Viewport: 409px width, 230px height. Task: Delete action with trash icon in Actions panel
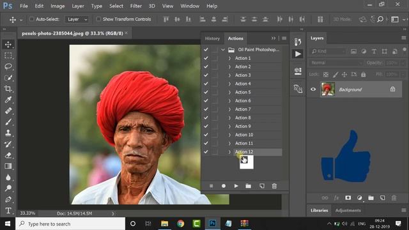(274, 186)
